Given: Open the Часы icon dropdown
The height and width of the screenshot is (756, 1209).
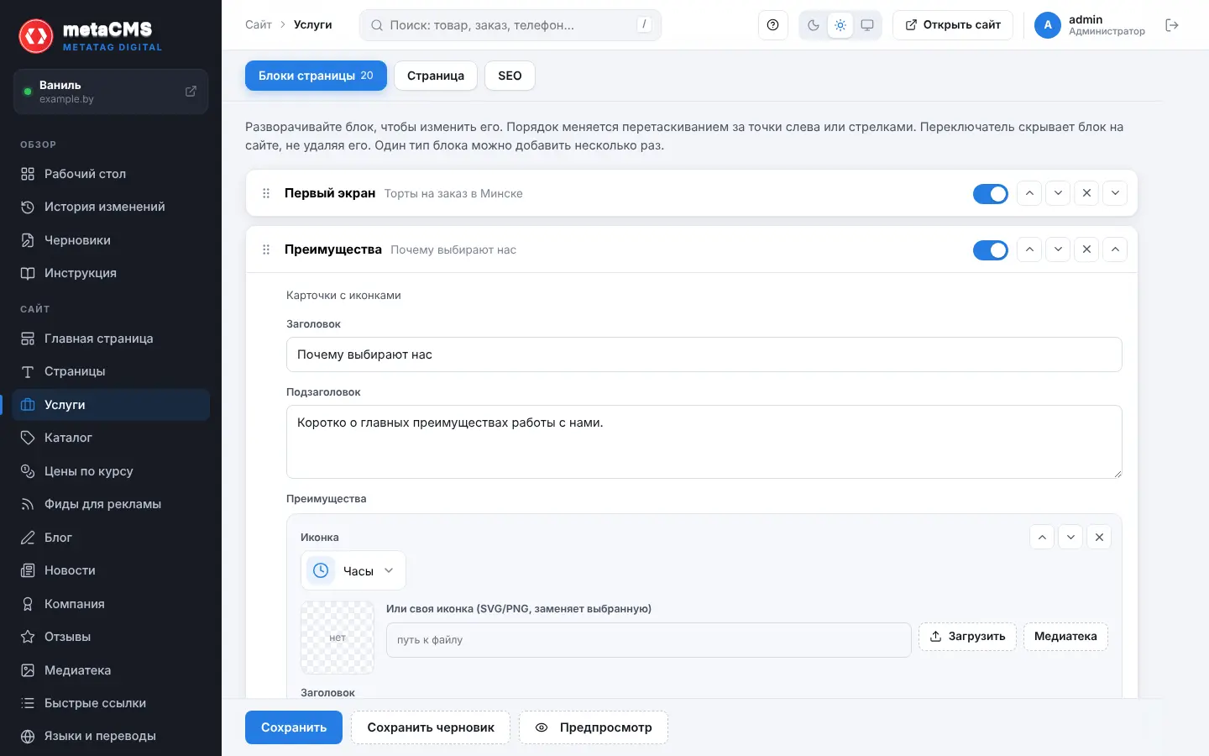Looking at the screenshot, I should (353, 571).
